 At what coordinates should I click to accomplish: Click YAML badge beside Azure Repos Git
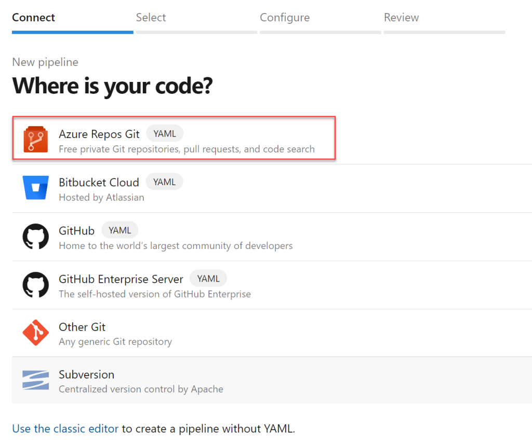point(165,134)
